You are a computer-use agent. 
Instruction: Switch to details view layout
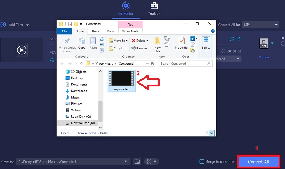[x=206, y=133]
